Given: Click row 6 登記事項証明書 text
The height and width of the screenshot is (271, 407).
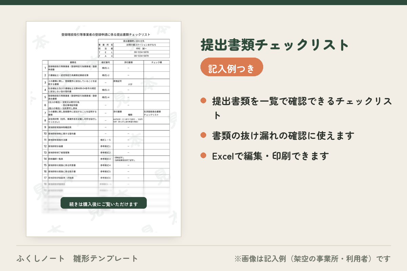Looking at the screenshot, I should (x=70, y=105).
